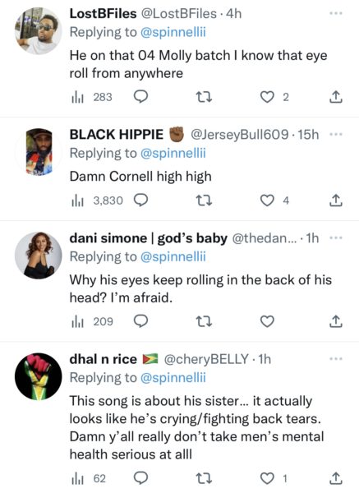The height and width of the screenshot is (493, 359).
Task: Open @spinnellii link in dhal n rice reply
Action: tap(173, 377)
